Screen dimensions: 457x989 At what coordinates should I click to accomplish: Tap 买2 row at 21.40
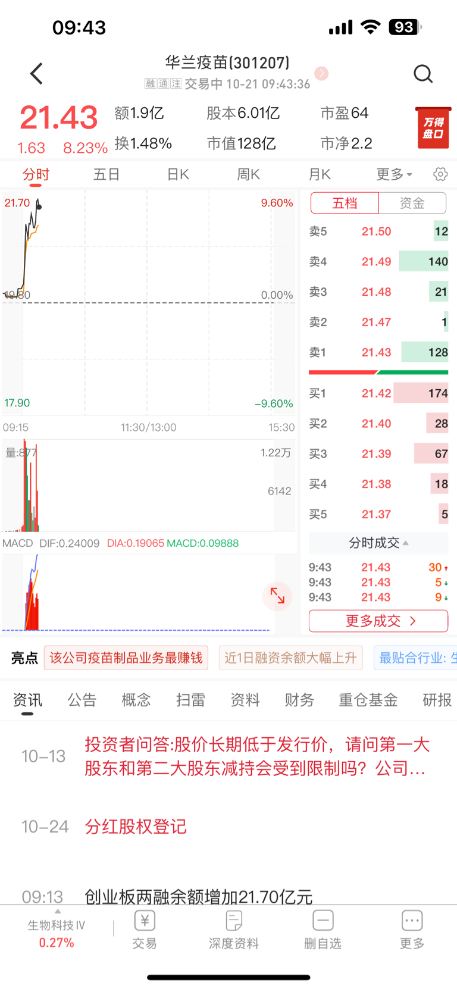click(x=378, y=424)
